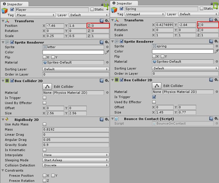Enable Player Flip X checkbox
Image resolution: width=219 pixels, height=183 pixels.
[x=44, y=57]
